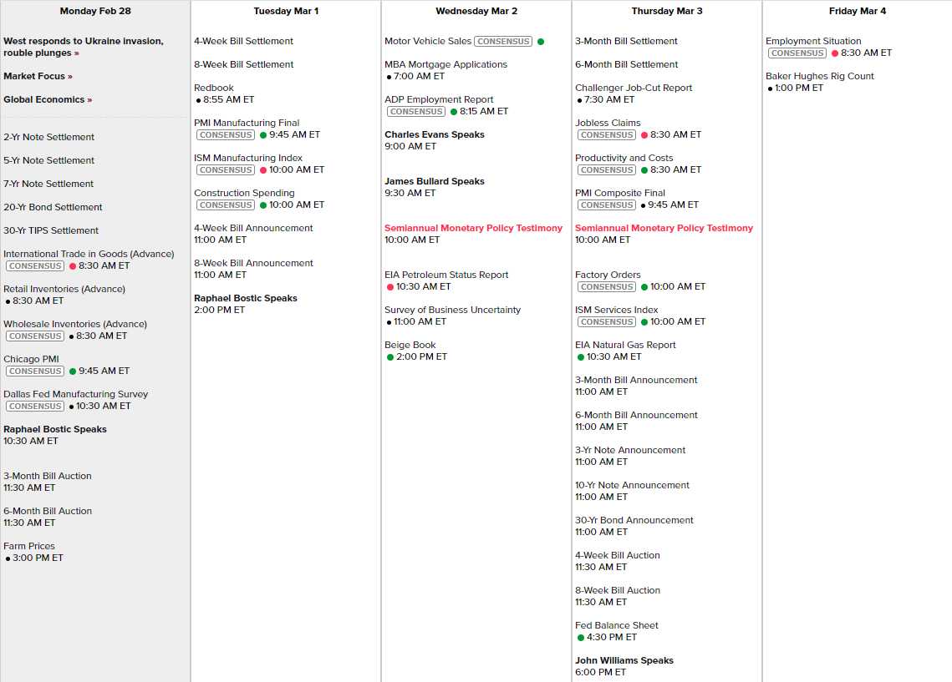View John Williams Speaks event details
952x682 pixels.
click(x=624, y=660)
